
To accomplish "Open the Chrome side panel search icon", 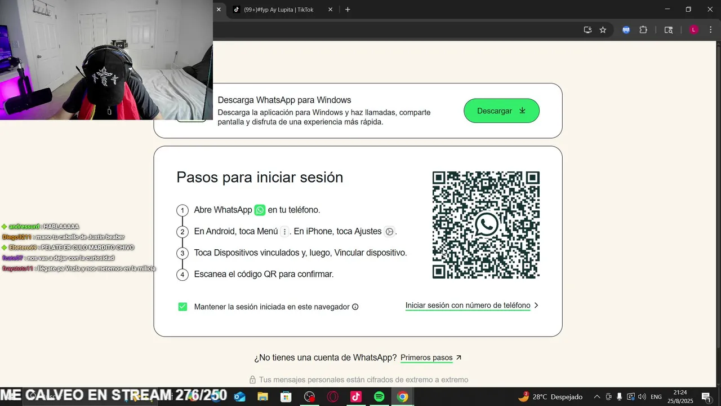I will [x=669, y=30].
